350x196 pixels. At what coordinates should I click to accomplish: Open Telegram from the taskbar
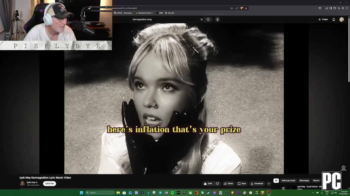click(x=161, y=193)
